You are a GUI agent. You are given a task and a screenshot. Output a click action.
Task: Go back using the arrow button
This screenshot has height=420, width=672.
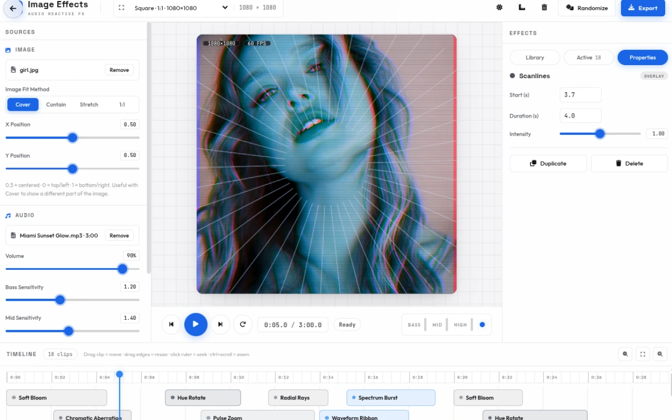(13, 8)
